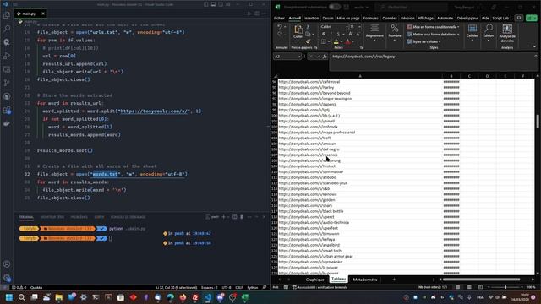Open the Insertion ribbon tab

pyautogui.click(x=312, y=19)
